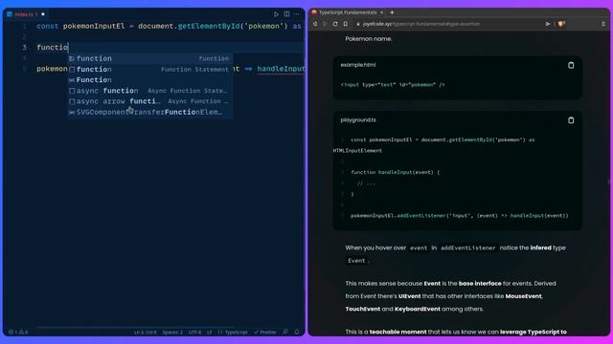Click bold 'MouseEvent' text in article
Screen dimensions: 613x344
click(x=524, y=296)
